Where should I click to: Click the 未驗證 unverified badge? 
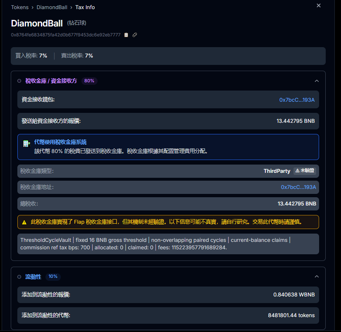pyautogui.click(x=305, y=171)
